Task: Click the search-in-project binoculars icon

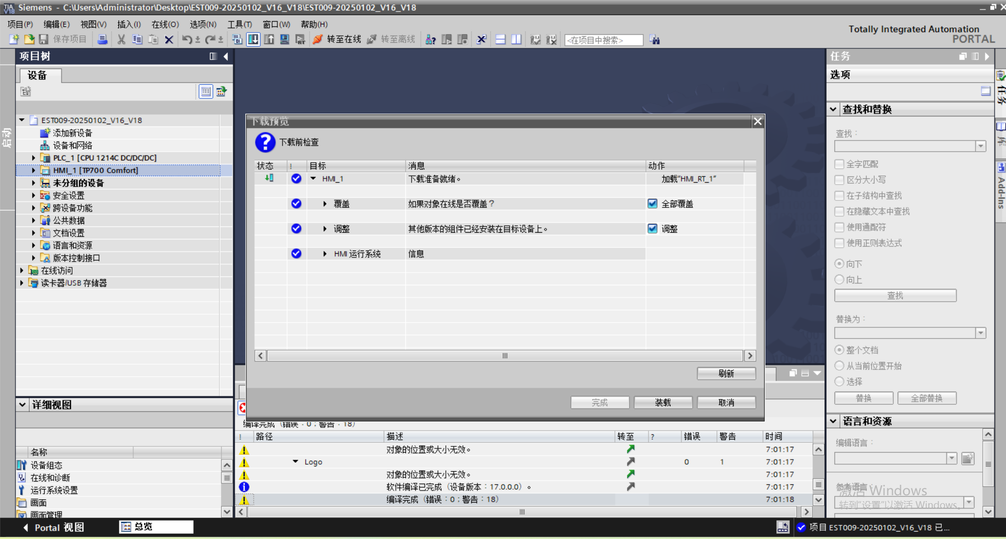Action: click(x=654, y=40)
